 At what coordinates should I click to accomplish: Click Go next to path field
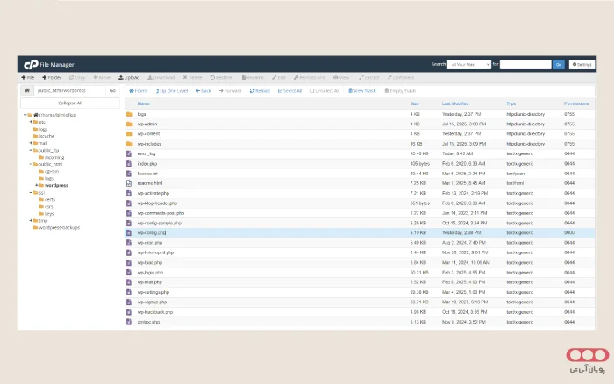pyautogui.click(x=112, y=90)
